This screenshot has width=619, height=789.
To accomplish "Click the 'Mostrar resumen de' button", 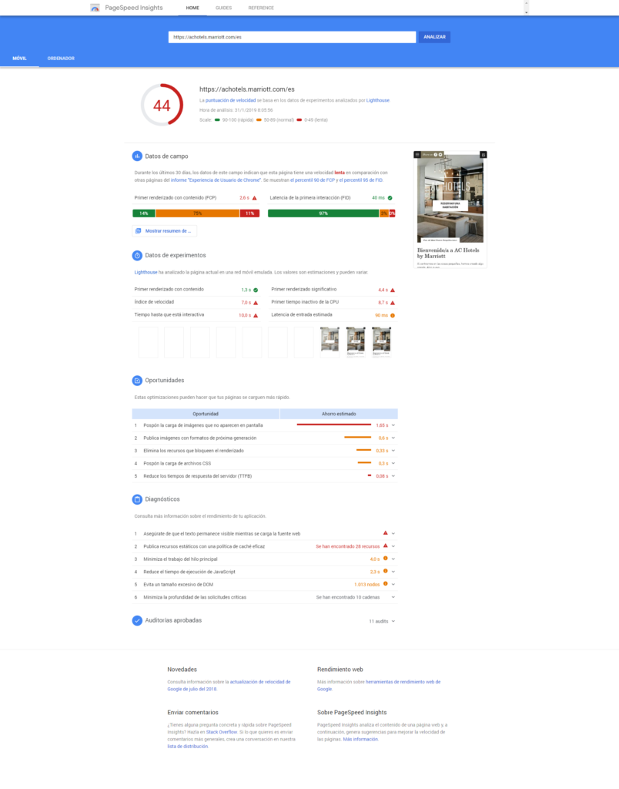I will click(x=165, y=230).
